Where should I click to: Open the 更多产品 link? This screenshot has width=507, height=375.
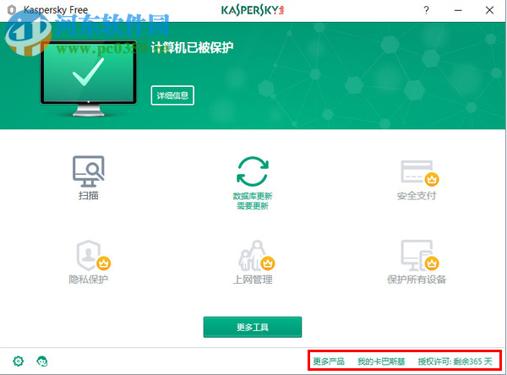pos(329,361)
